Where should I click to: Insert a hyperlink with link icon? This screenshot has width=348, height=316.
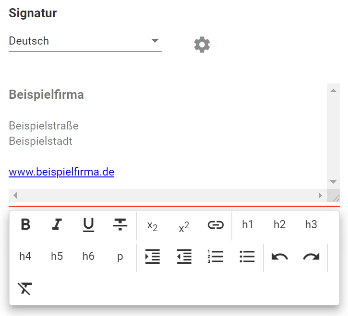click(216, 225)
